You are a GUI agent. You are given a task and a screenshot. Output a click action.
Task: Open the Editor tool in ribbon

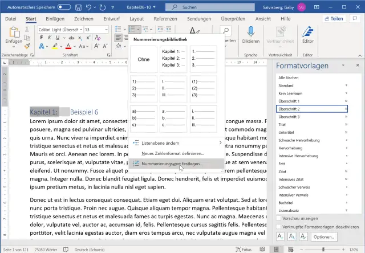click(x=308, y=32)
